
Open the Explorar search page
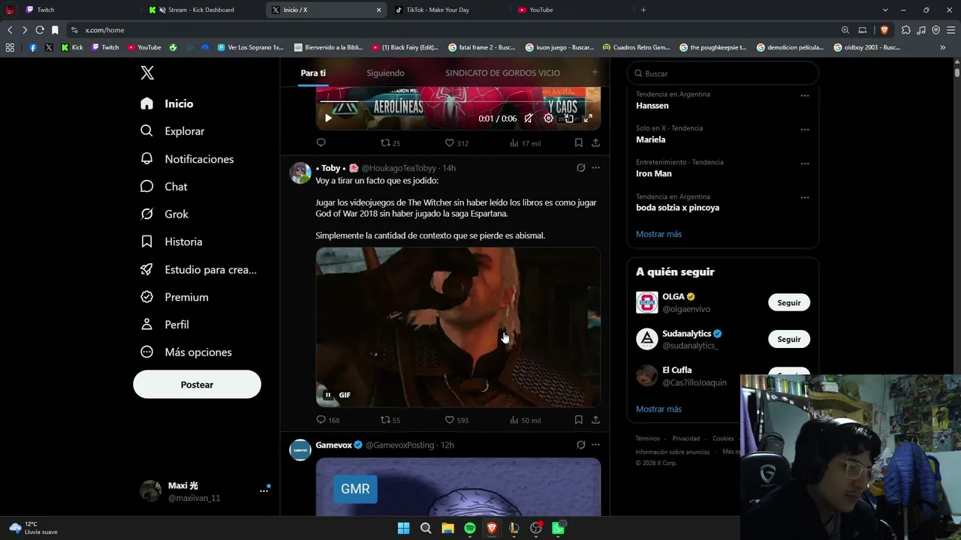point(173,131)
